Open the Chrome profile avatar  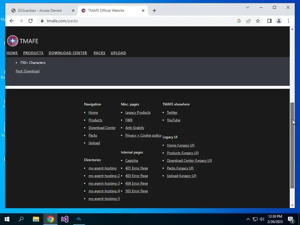click(279, 21)
